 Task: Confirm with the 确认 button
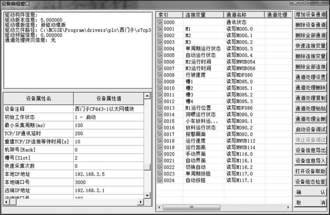[x=311, y=192]
